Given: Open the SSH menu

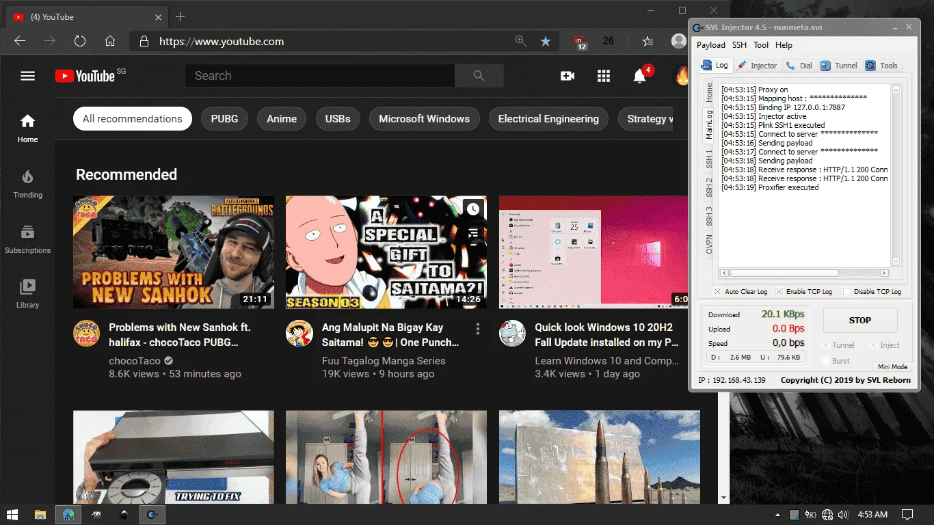Looking at the screenshot, I should (x=739, y=45).
